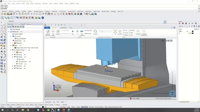Collapse the Drilling operation node
The width and height of the screenshot is (200, 112).
pos(12,57)
